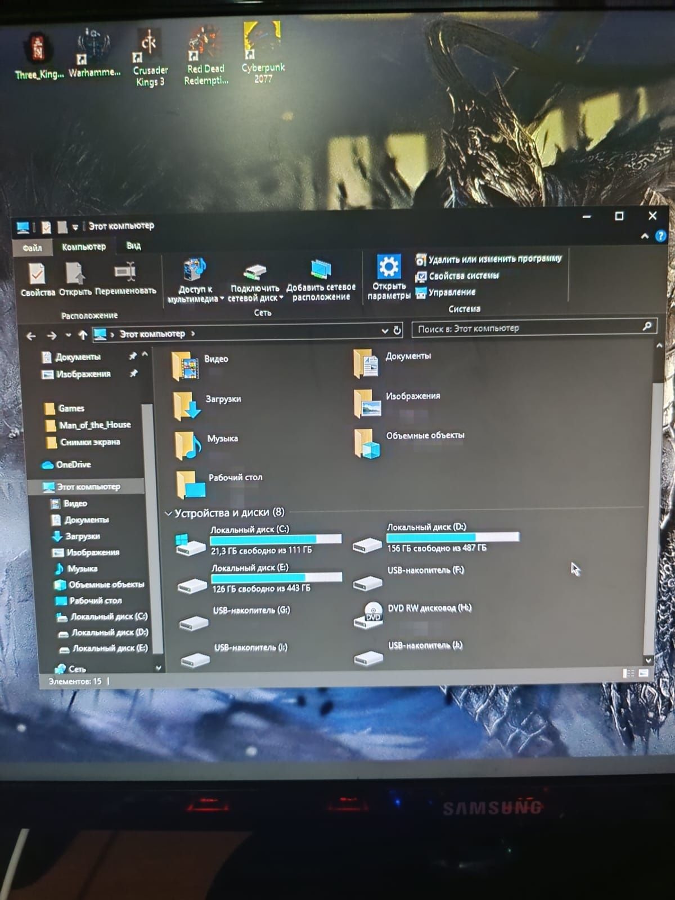Select the Загрузки folder in the main pane
This screenshot has height=900, width=675.
(207, 404)
